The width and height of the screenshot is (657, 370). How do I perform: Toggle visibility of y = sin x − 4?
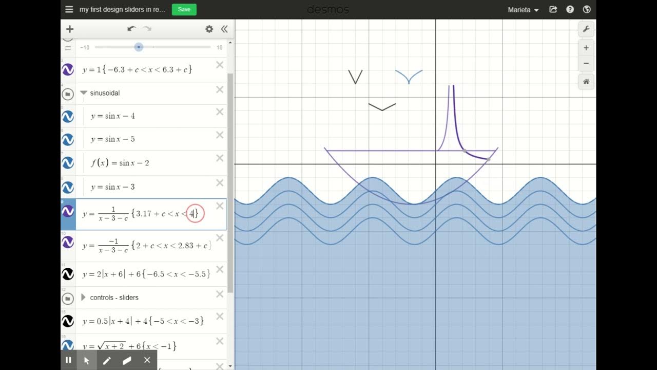pyautogui.click(x=68, y=117)
